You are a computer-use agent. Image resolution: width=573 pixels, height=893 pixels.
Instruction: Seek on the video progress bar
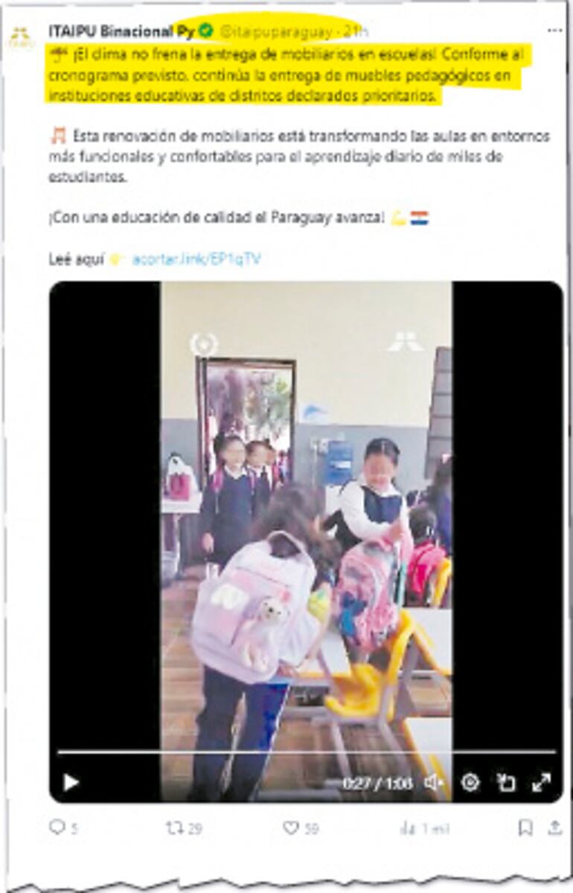[307, 752]
